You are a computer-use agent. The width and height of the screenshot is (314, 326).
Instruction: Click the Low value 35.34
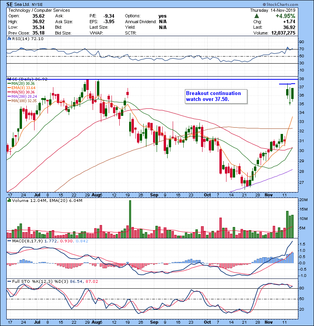(38, 27)
